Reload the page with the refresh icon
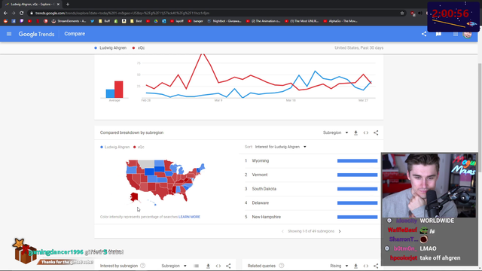The width and height of the screenshot is (482, 271). (x=22, y=13)
